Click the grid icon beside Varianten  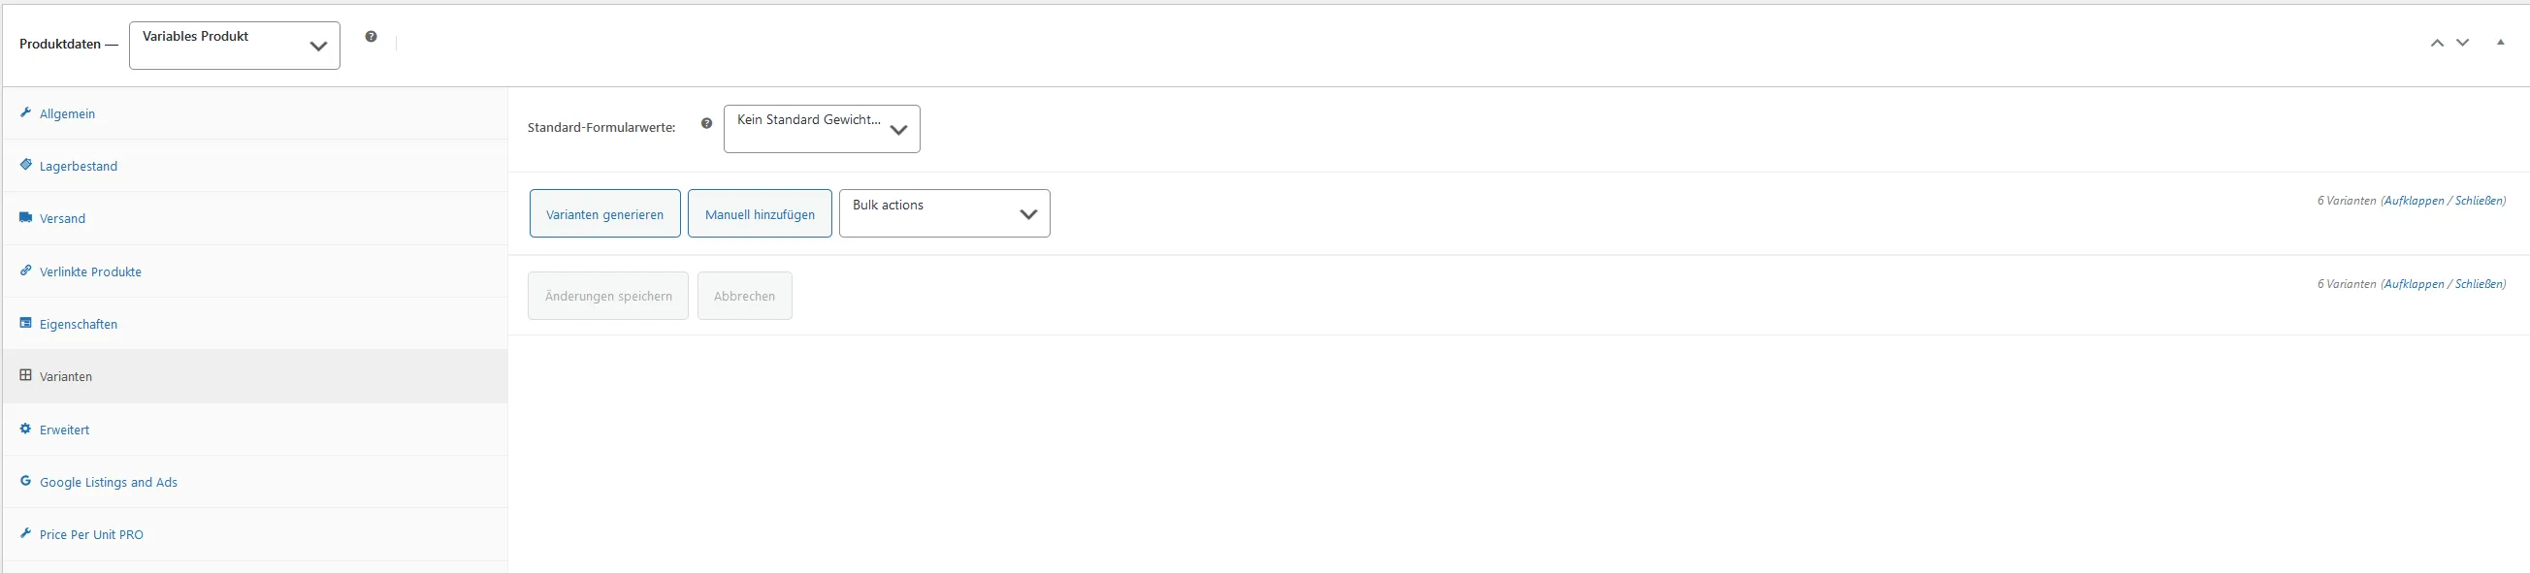point(25,375)
